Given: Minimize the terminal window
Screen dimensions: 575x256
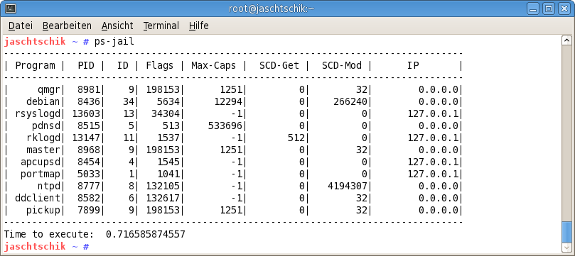Looking at the screenshot, I should (x=533, y=9).
